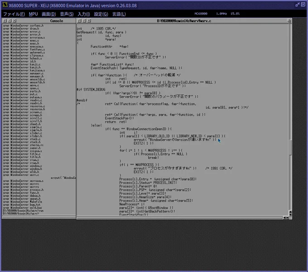The height and width of the screenshot is (272, 308).
Task: Click the 'grep WindowServer hcheck.s' console line
Action: coord(22,58)
